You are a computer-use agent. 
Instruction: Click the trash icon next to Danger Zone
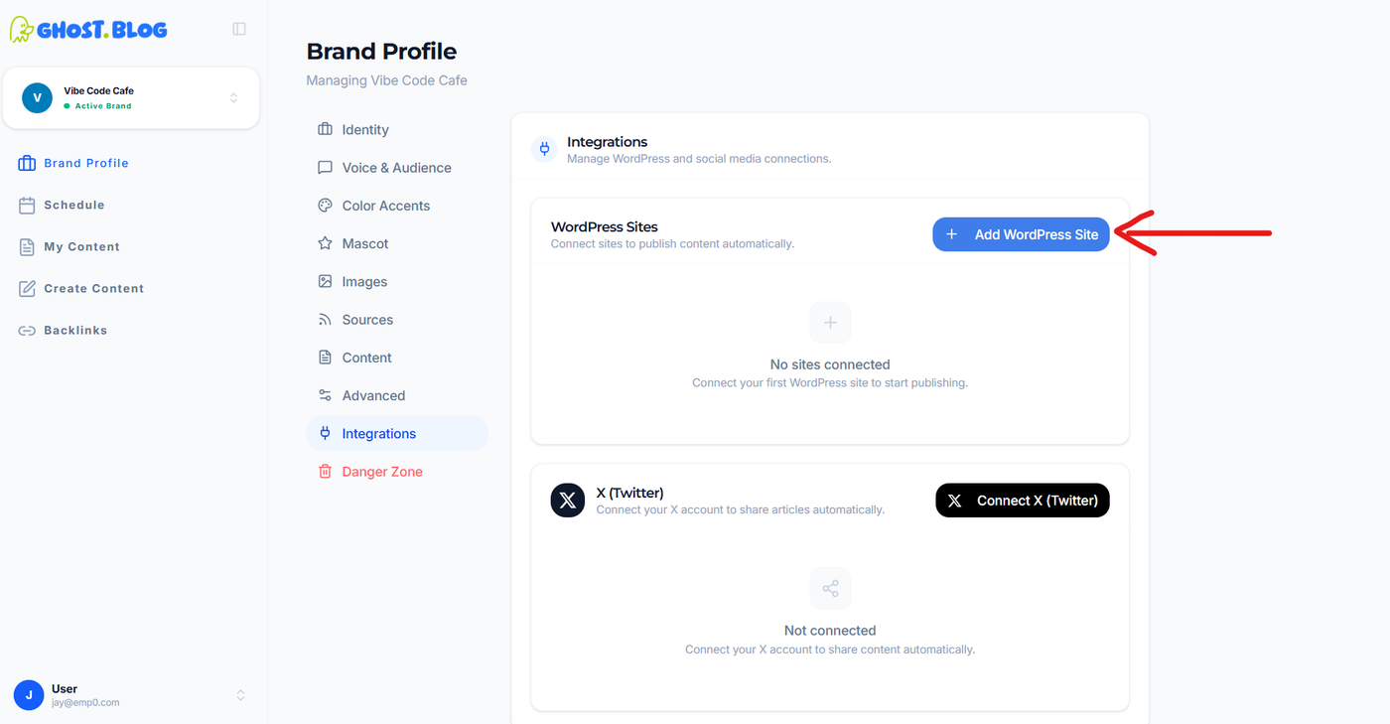click(x=325, y=472)
